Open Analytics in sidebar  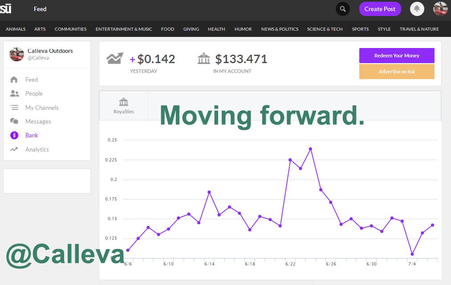pos(37,149)
